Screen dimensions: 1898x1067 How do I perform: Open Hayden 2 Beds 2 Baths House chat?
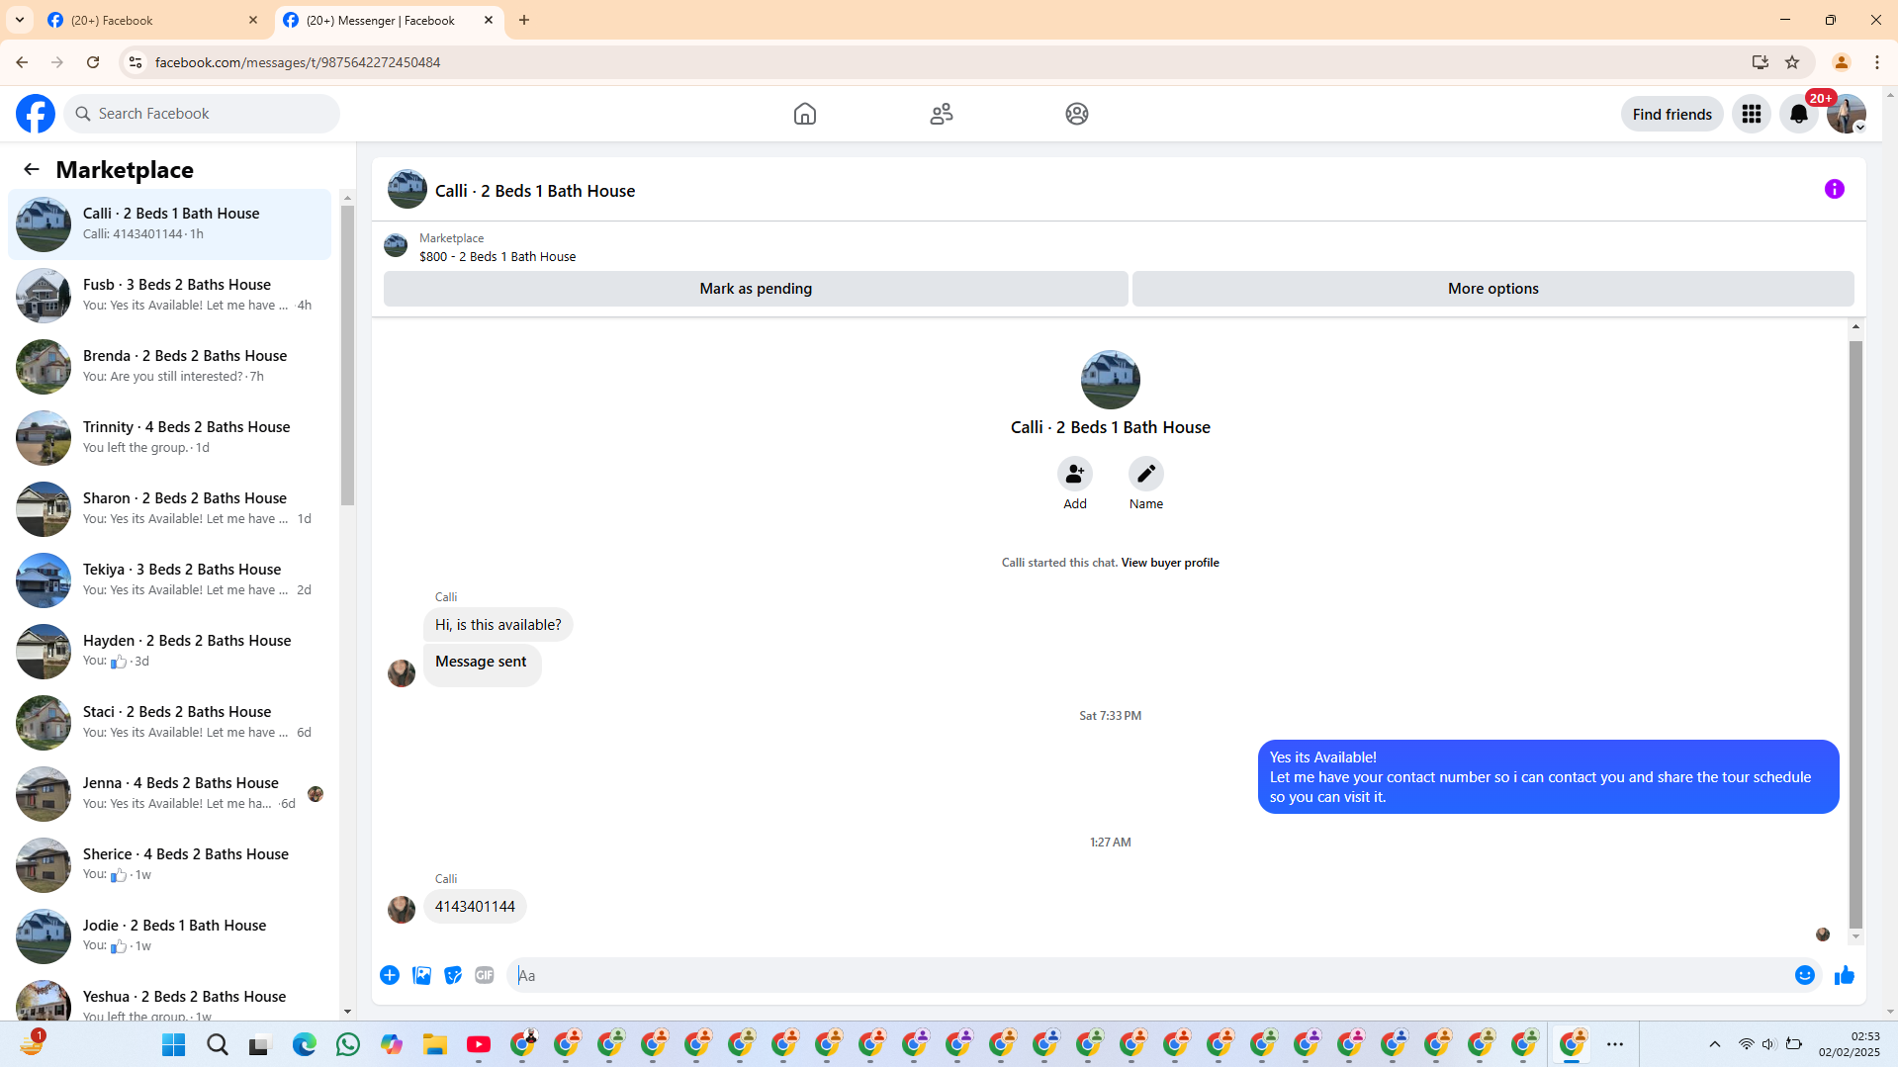[x=170, y=652]
